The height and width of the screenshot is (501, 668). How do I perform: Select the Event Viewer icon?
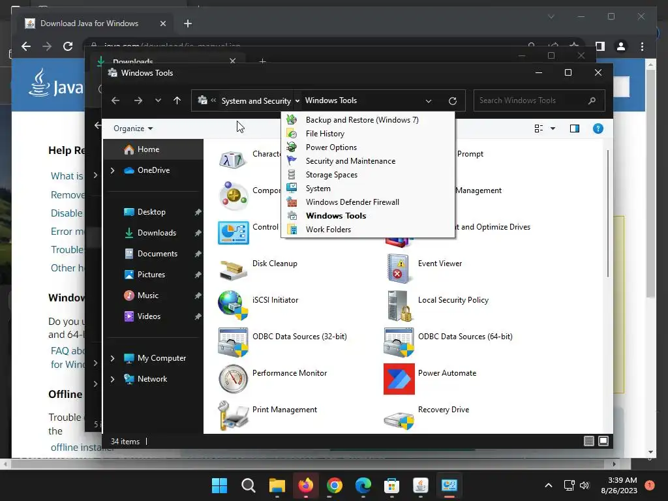point(399,269)
